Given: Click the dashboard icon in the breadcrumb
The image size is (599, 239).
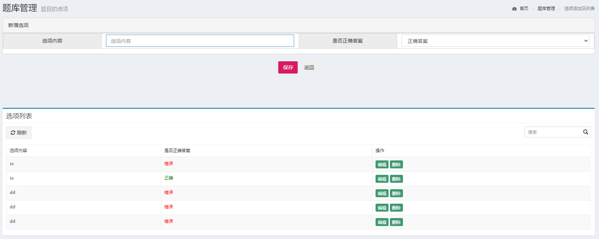Looking at the screenshot, I should [x=514, y=9].
